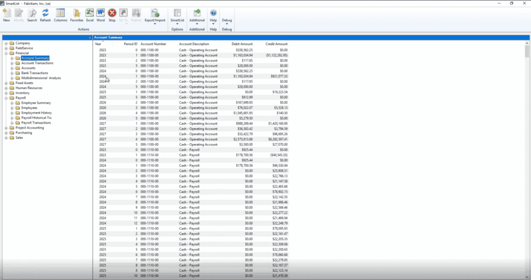Viewport: 531px width, 280px height.
Task: Open the SmartList options dropdown
Action: tap(178, 16)
